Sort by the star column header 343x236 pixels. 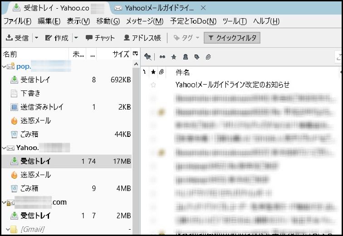click(153, 72)
